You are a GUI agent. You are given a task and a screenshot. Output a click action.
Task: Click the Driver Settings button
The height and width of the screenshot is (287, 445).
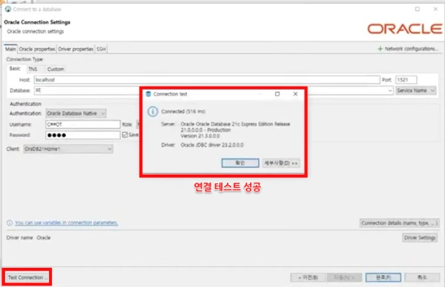pos(420,237)
